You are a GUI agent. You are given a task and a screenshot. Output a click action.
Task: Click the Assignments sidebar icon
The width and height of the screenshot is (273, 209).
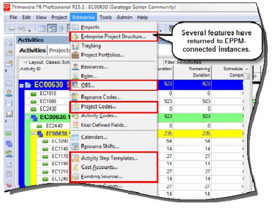tap(9, 154)
